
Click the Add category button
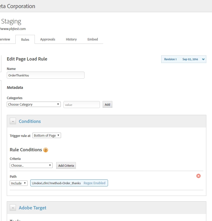[x=107, y=105]
